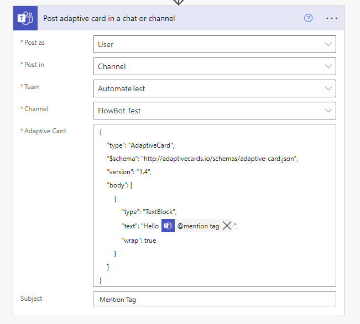Expand the Post as dropdown chevron

(329, 44)
